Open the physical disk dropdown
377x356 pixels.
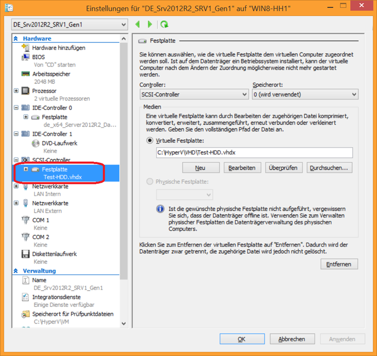pos(185,195)
